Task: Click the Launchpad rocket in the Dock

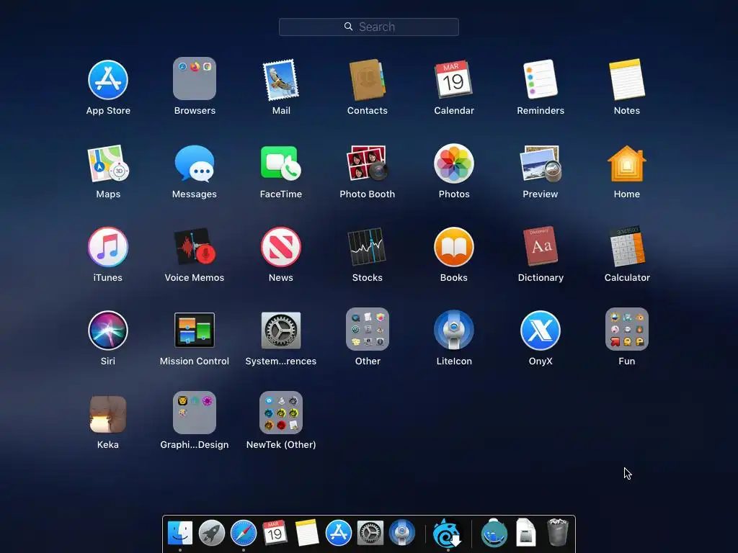Action: pyautogui.click(x=211, y=534)
